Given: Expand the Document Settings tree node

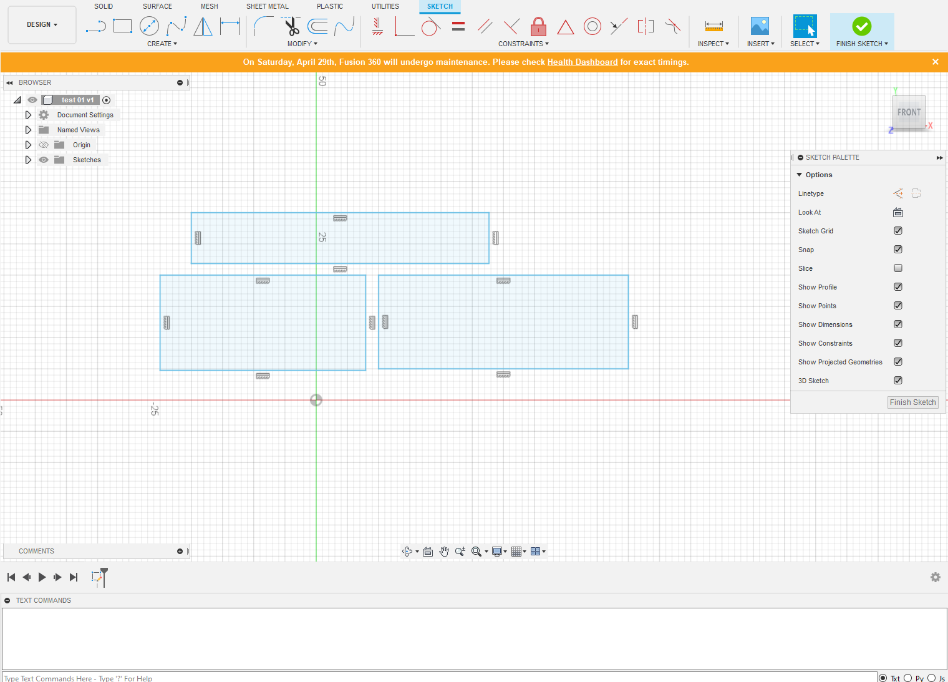Looking at the screenshot, I should (x=28, y=115).
